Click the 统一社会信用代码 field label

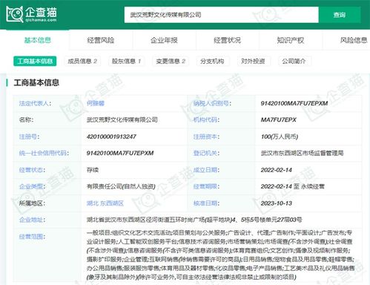44,154
